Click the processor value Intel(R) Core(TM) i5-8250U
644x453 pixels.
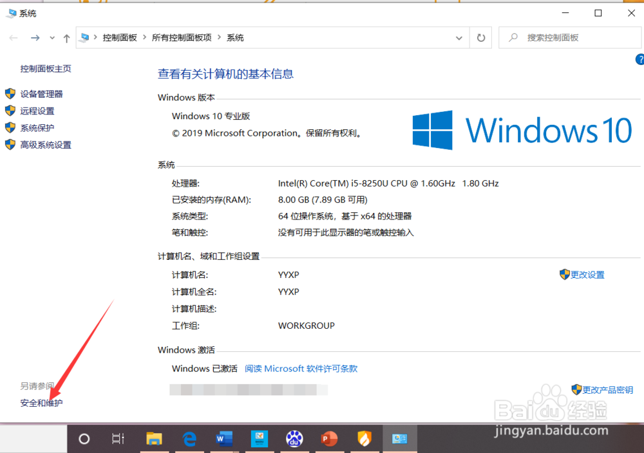click(x=388, y=183)
